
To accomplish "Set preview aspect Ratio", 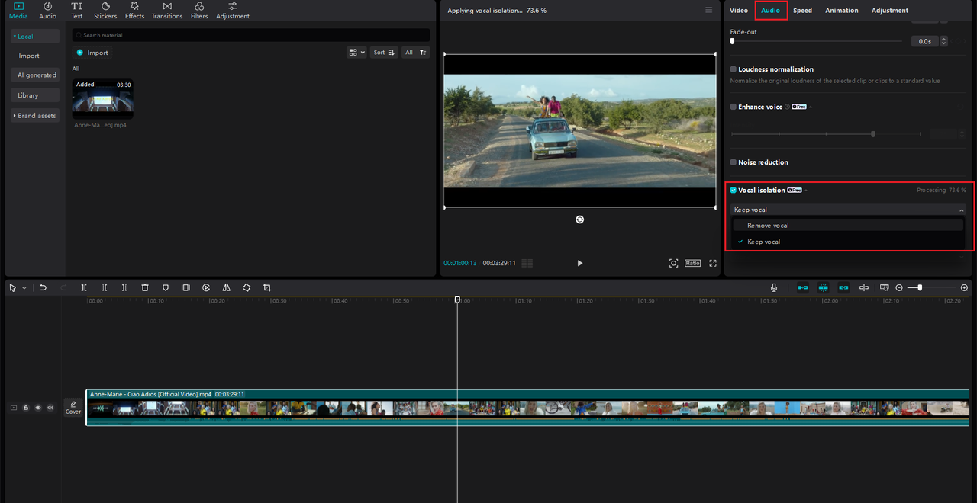I will click(692, 263).
